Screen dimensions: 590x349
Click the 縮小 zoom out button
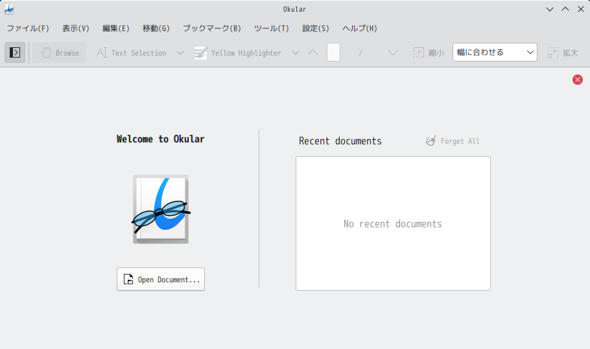[x=429, y=52]
